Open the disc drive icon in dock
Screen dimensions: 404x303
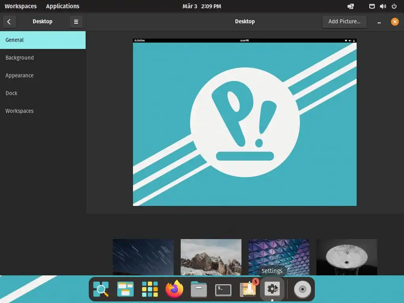pos(303,289)
